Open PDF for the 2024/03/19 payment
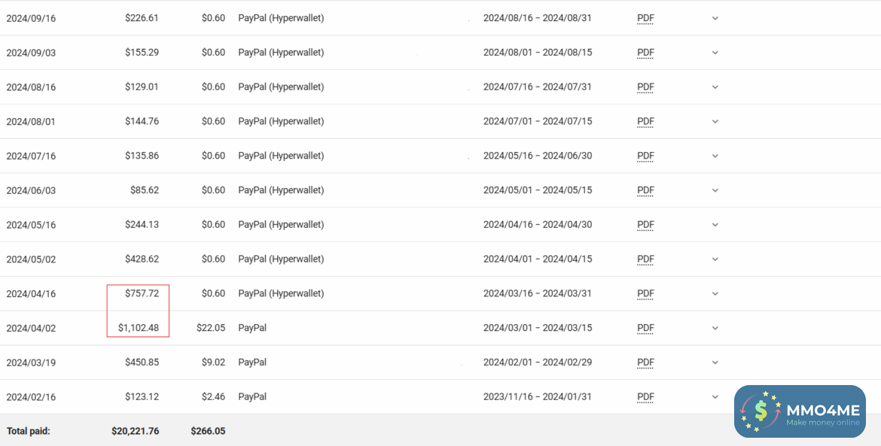881x446 pixels. tap(645, 363)
